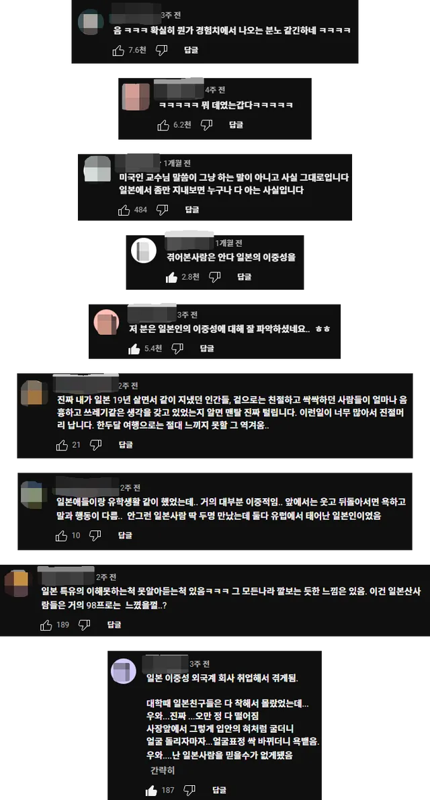This screenshot has width=430, height=800.
Task: Like the comment with 189 likes
Action: (46, 625)
